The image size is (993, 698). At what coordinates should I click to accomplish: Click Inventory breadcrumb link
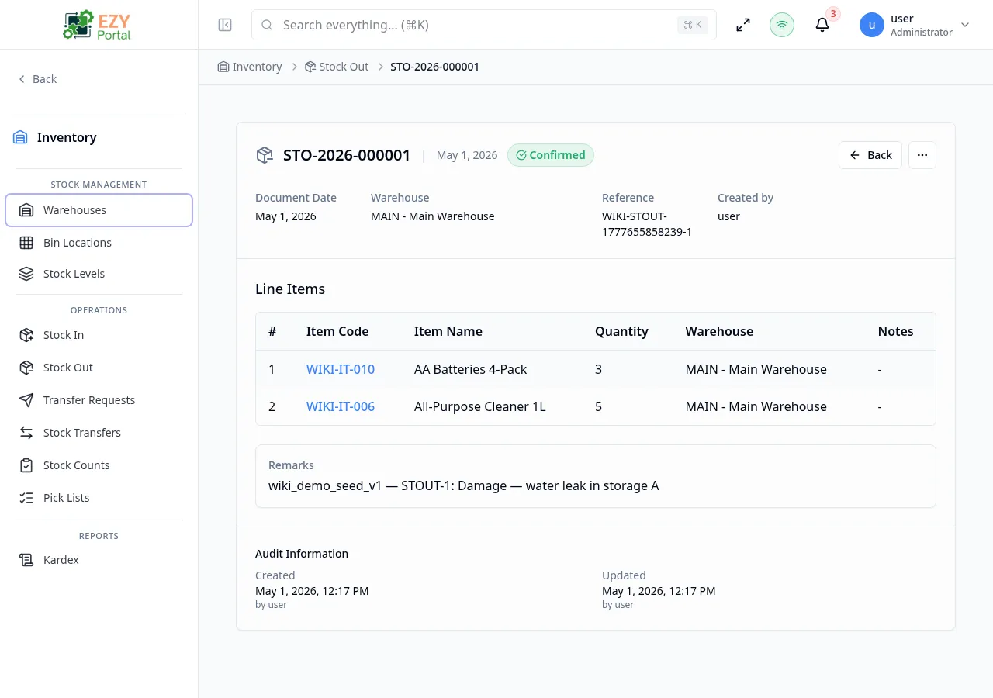tap(250, 67)
